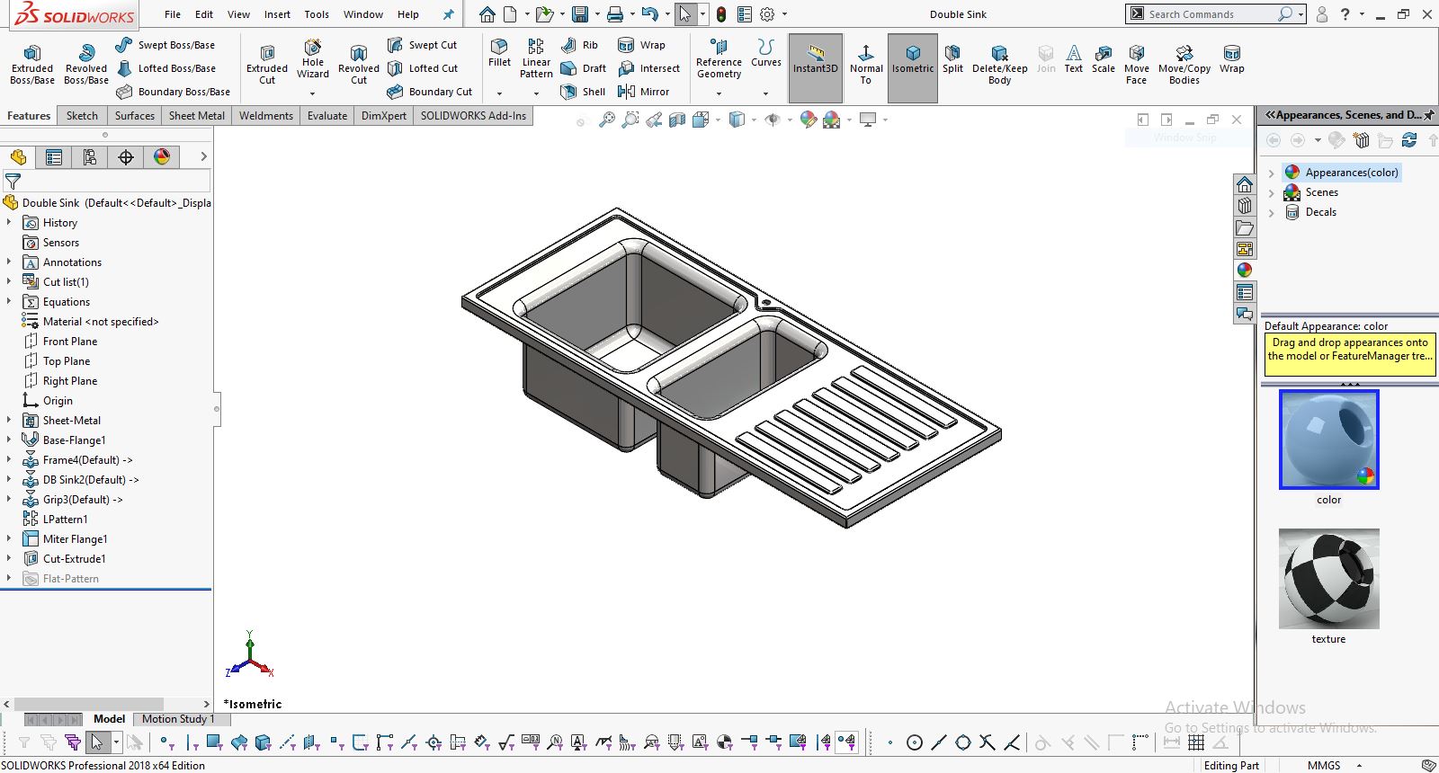Select the Wrap feature next to Rib
The image size is (1439, 773).
(x=641, y=45)
